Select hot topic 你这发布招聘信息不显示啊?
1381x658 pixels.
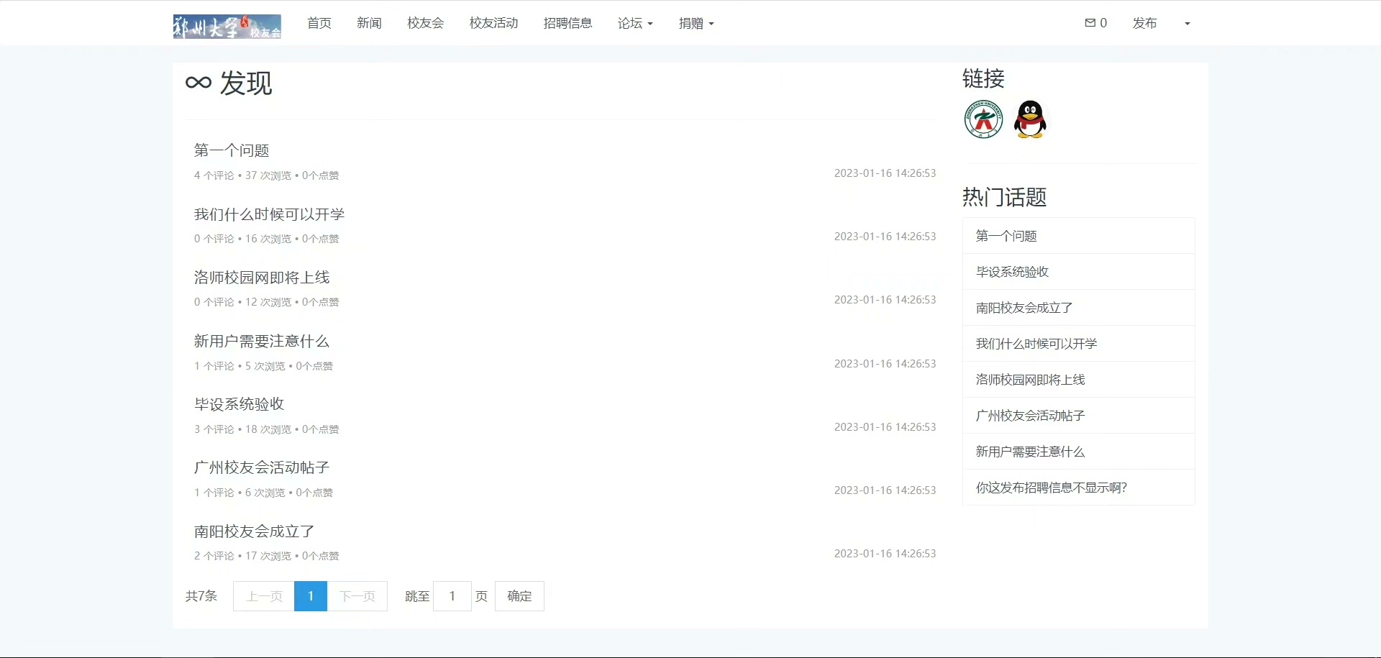(x=1078, y=488)
